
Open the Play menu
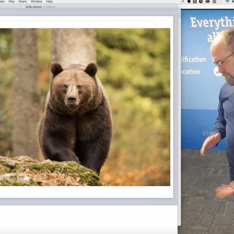pyautogui.click(x=11, y=1)
